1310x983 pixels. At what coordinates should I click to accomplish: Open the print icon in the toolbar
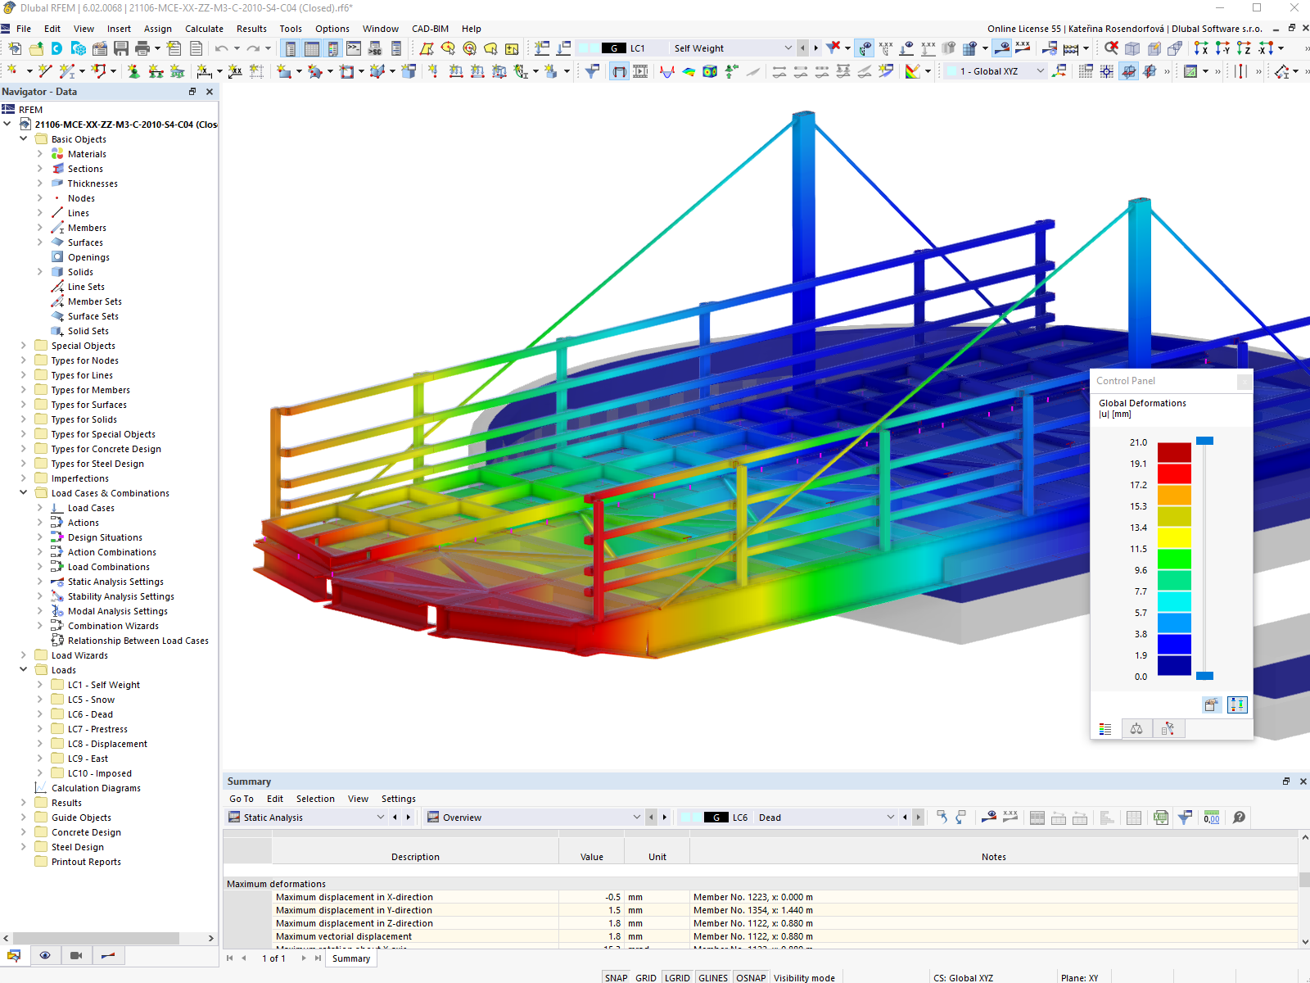142,48
